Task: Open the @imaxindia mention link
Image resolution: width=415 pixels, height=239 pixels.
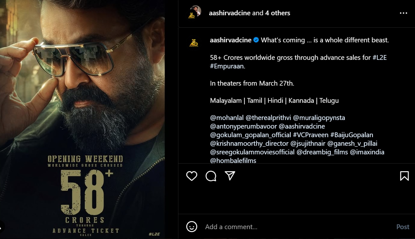Action: [x=367, y=152]
